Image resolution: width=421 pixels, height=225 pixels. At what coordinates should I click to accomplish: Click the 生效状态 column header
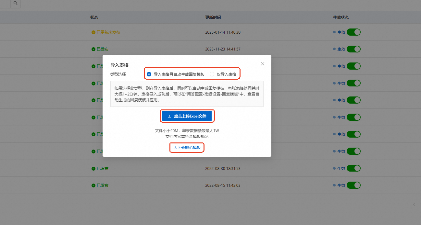(x=341, y=17)
